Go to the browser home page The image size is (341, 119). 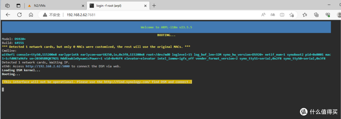(x=31, y=15)
